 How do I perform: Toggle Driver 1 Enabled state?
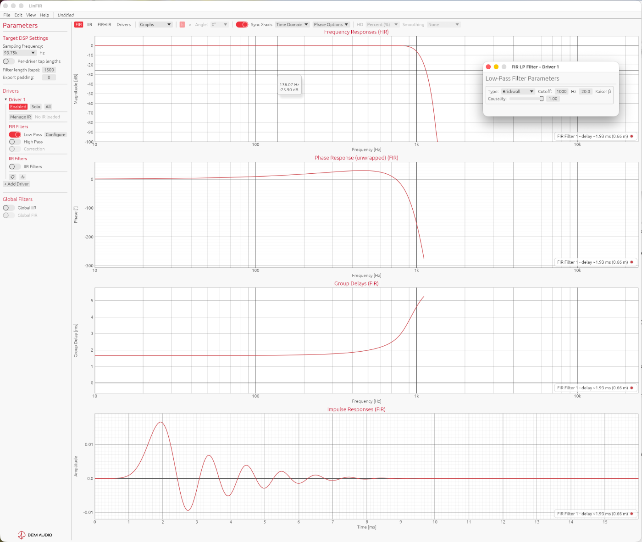coord(18,107)
